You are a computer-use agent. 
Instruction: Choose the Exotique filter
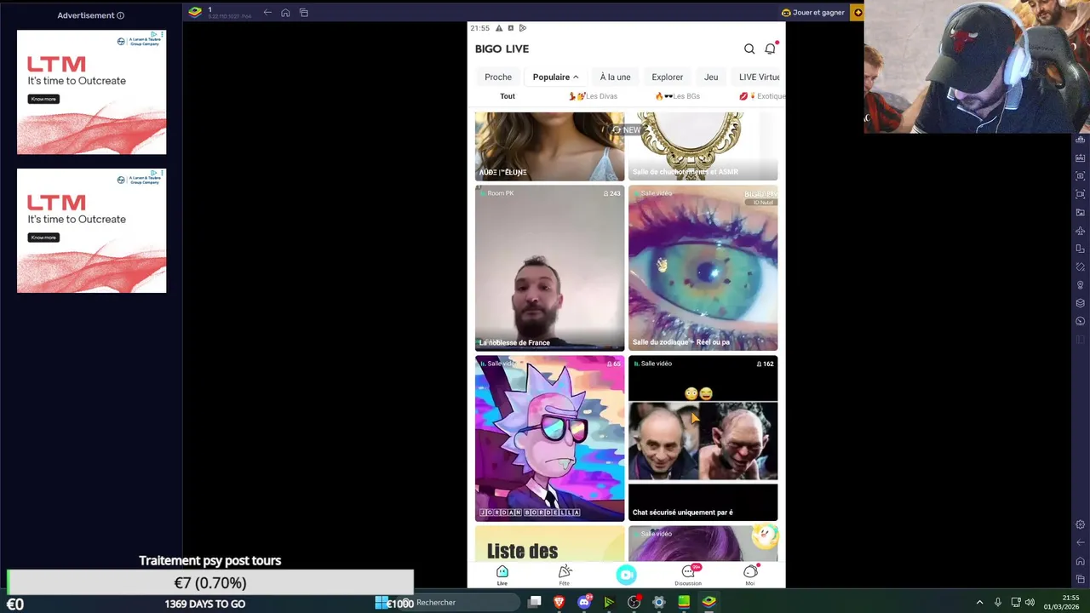click(x=761, y=96)
